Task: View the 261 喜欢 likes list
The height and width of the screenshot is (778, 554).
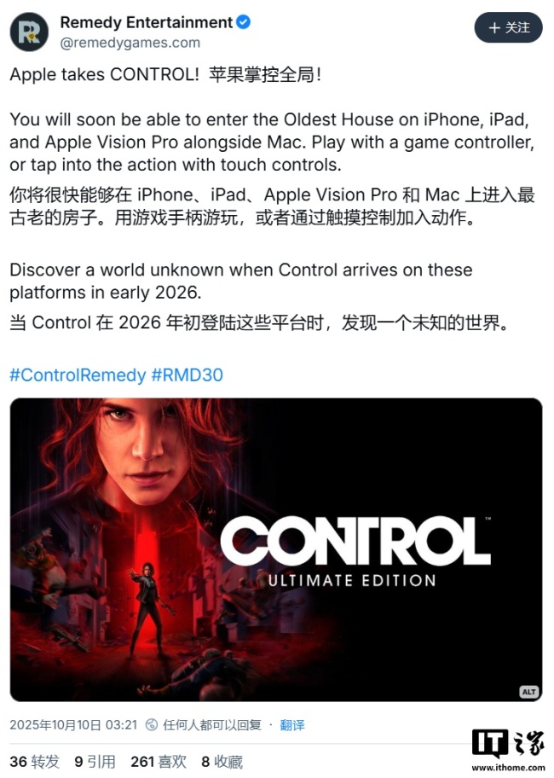Action: tap(159, 761)
